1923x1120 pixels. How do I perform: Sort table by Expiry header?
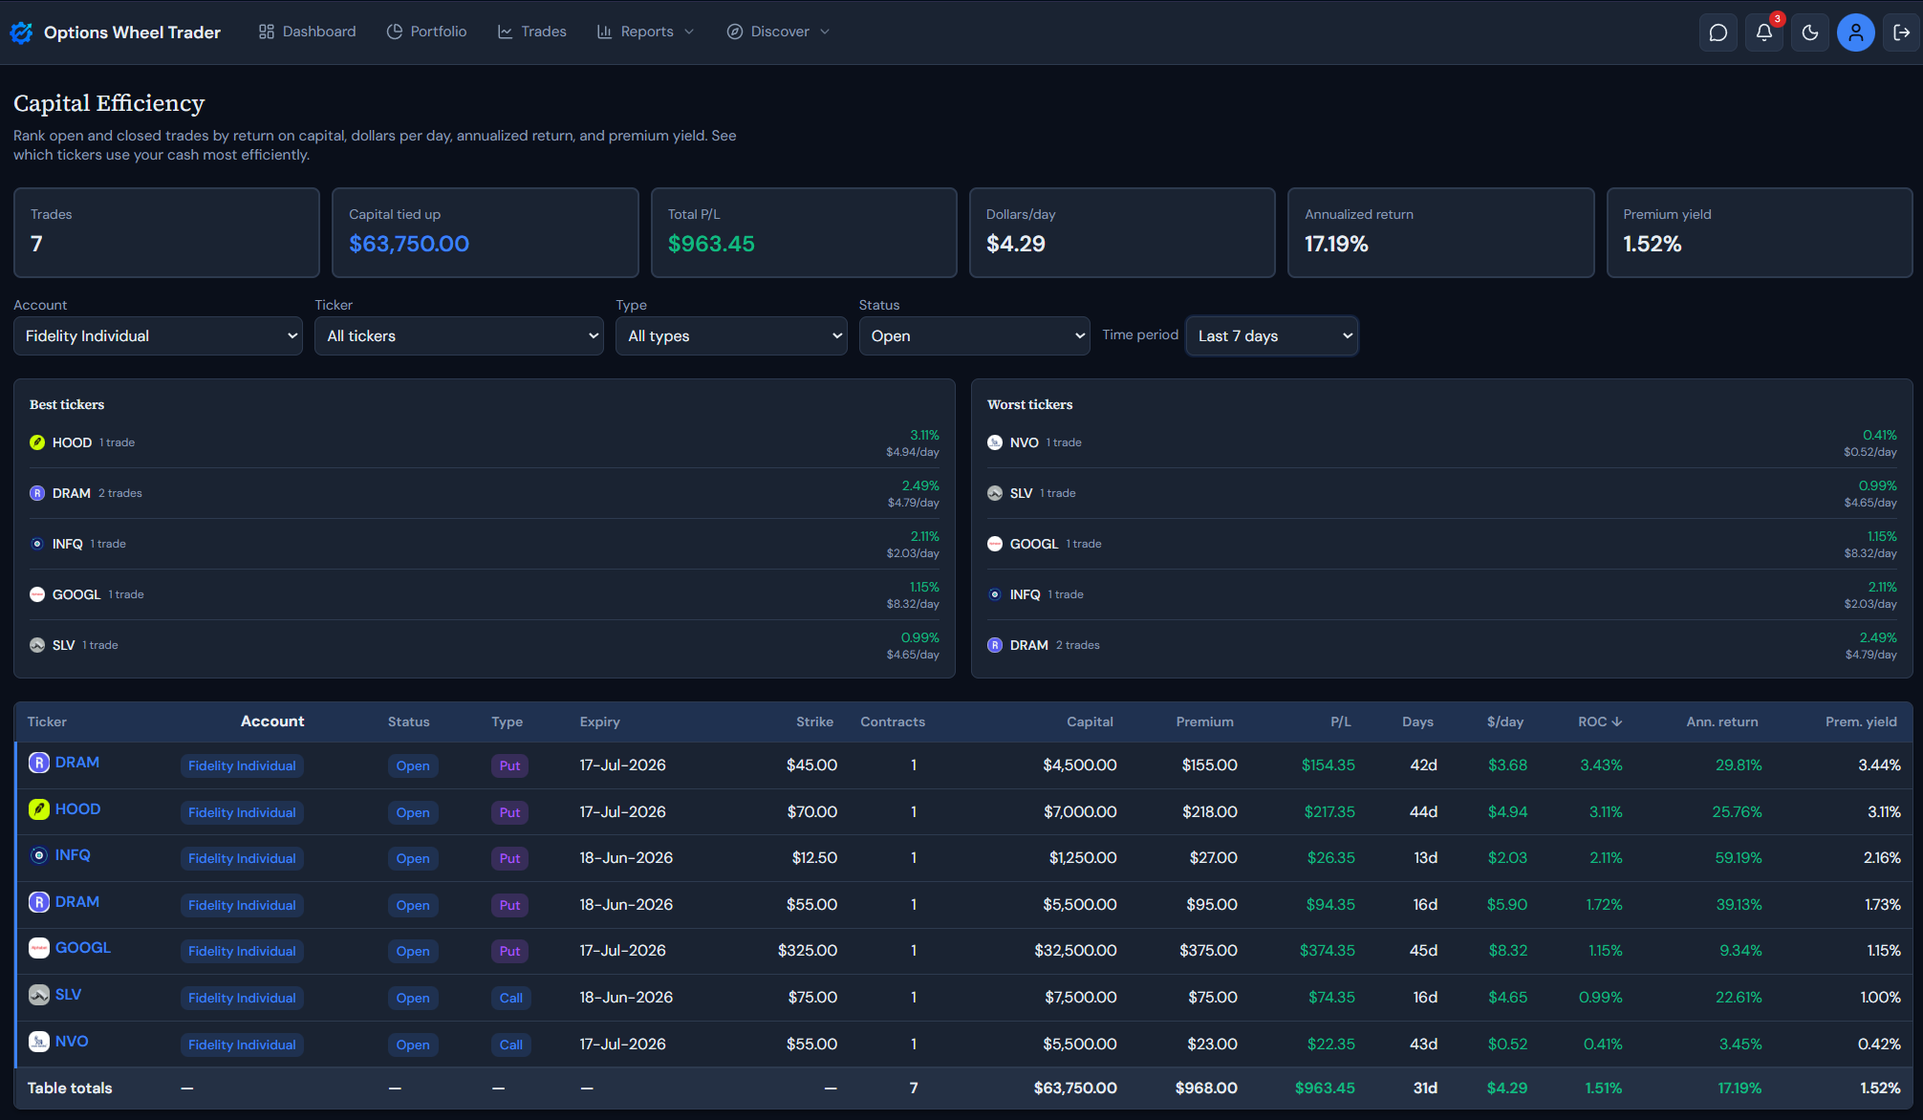pos(599,722)
